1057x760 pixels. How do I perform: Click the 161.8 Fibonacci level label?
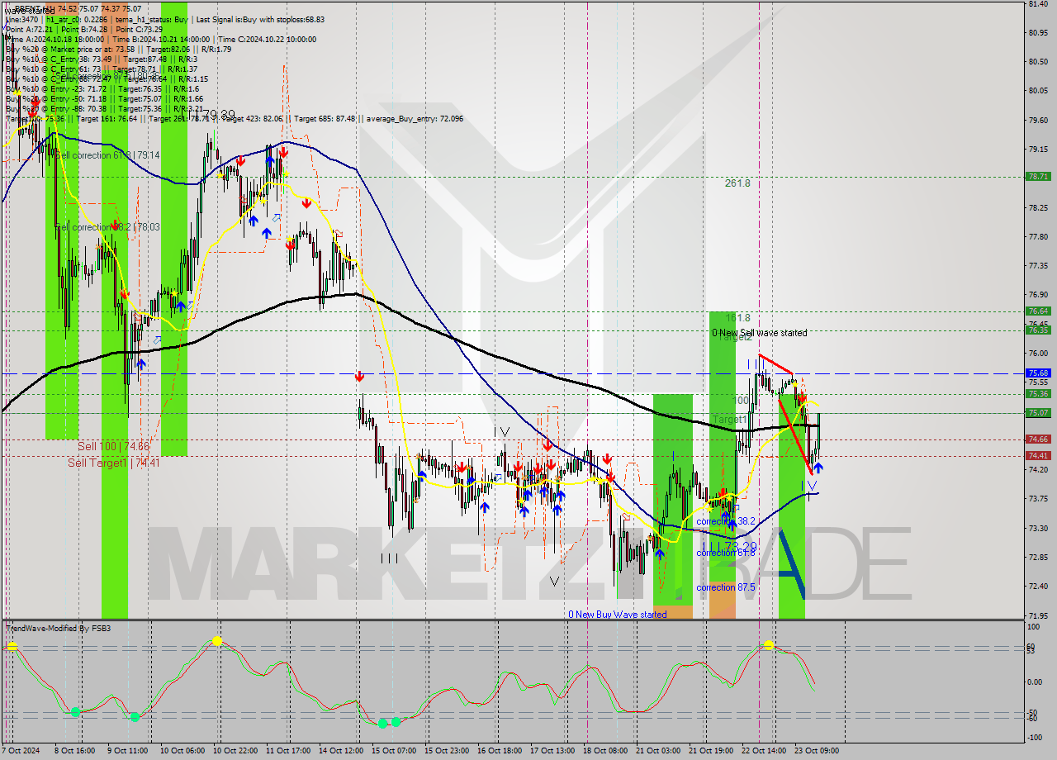point(737,318)
